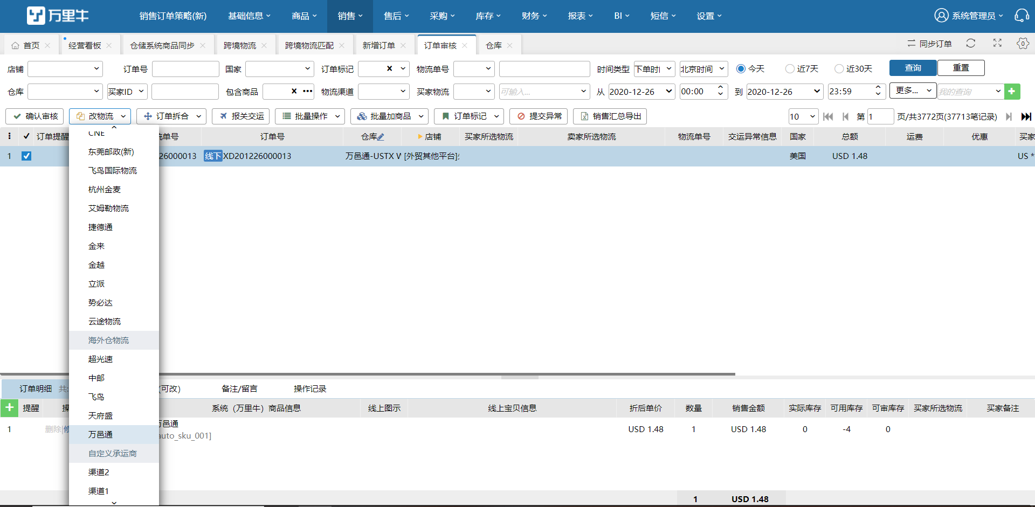
Task: Click the 重置 reset button
Action: (961, 68)
